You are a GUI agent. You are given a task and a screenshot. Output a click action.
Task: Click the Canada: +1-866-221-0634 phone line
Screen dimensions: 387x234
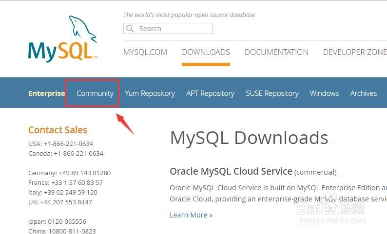coord(66,153)
